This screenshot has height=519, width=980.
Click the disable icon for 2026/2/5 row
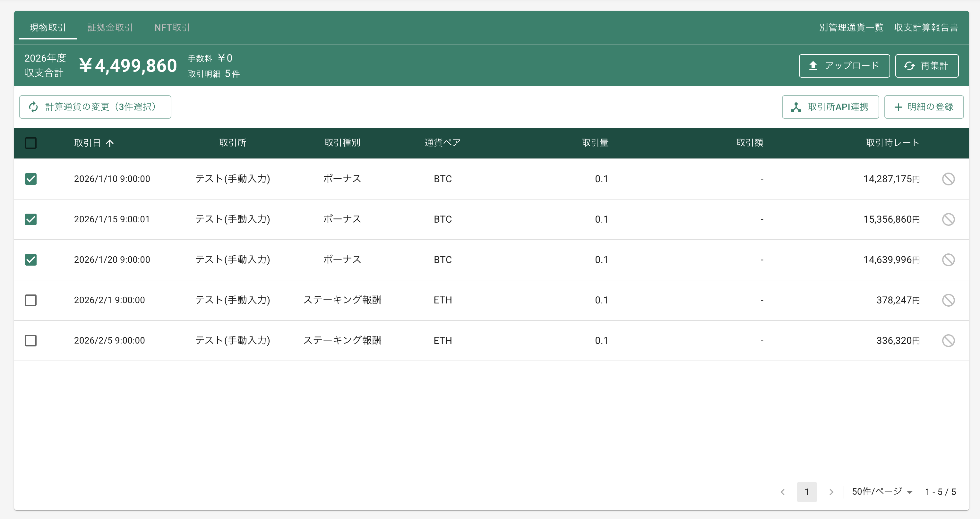(948, 341)
